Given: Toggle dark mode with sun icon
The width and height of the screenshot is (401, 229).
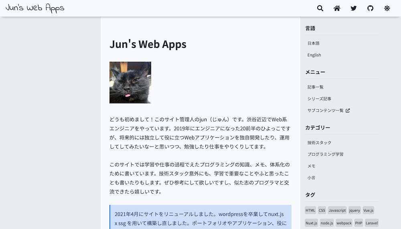Looking at the screenshot, I should click(387, 8).
